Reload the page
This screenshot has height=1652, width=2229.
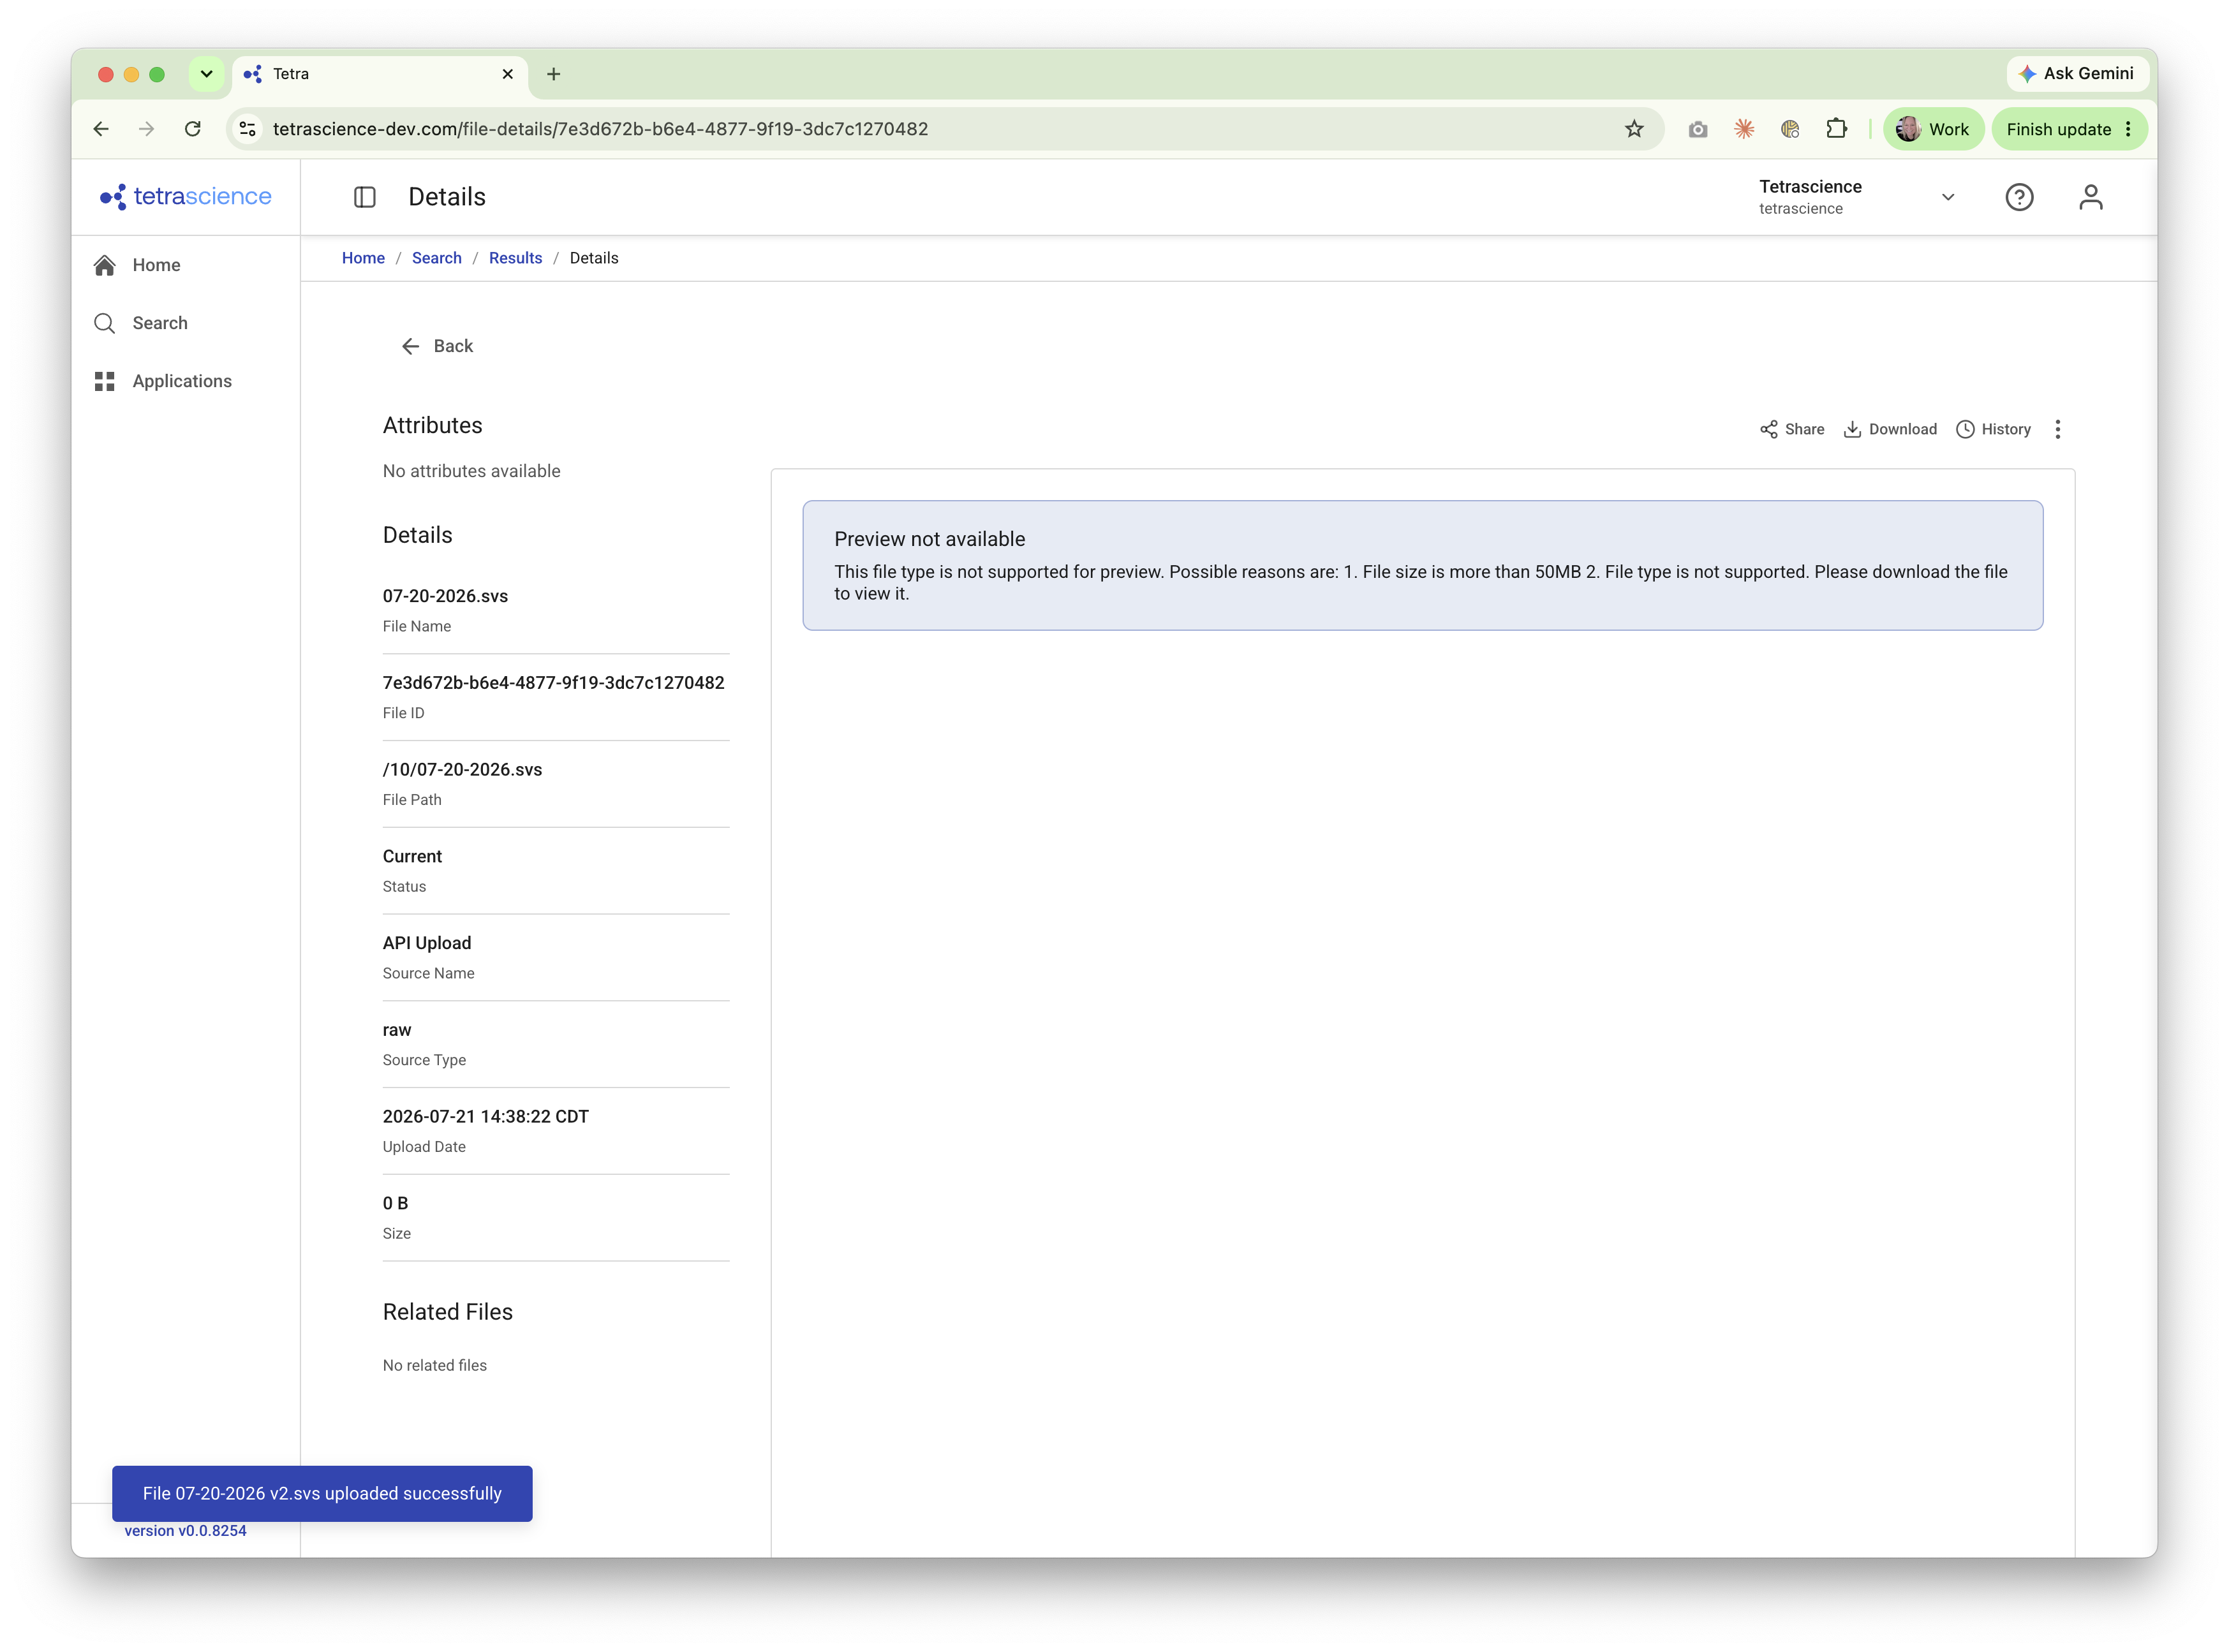[x=193, y=129]
